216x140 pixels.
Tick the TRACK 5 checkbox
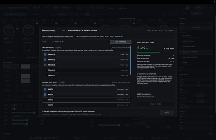45,75
